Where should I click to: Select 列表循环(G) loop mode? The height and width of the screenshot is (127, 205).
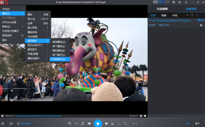click(x=60, y=59)
